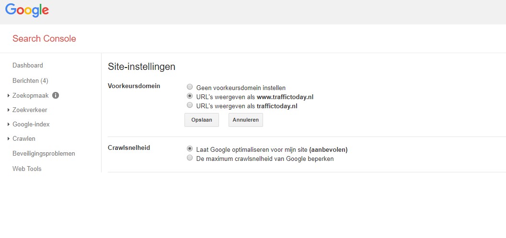506x238 pixels.
Task: Expand the Zoekopmaak menu arrow
Action: pos(9,96)
